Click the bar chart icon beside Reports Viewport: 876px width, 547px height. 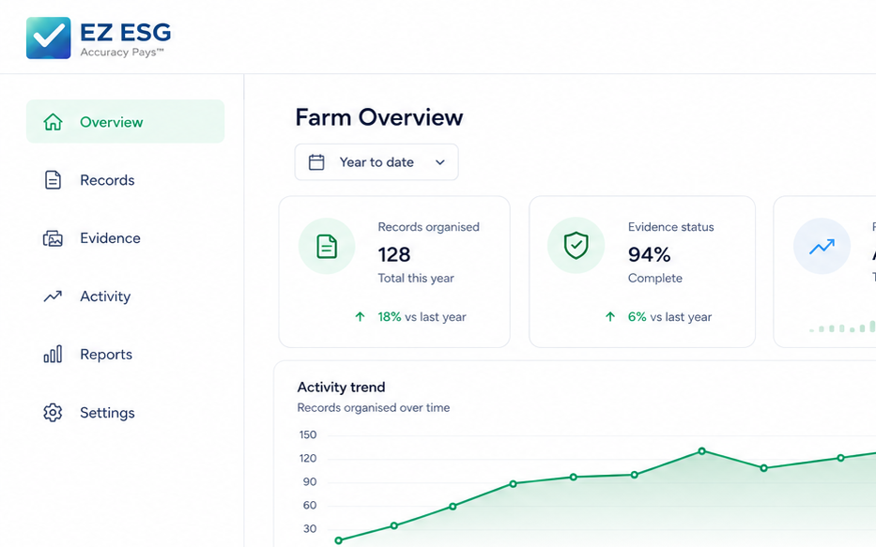(x=54, y=354)
